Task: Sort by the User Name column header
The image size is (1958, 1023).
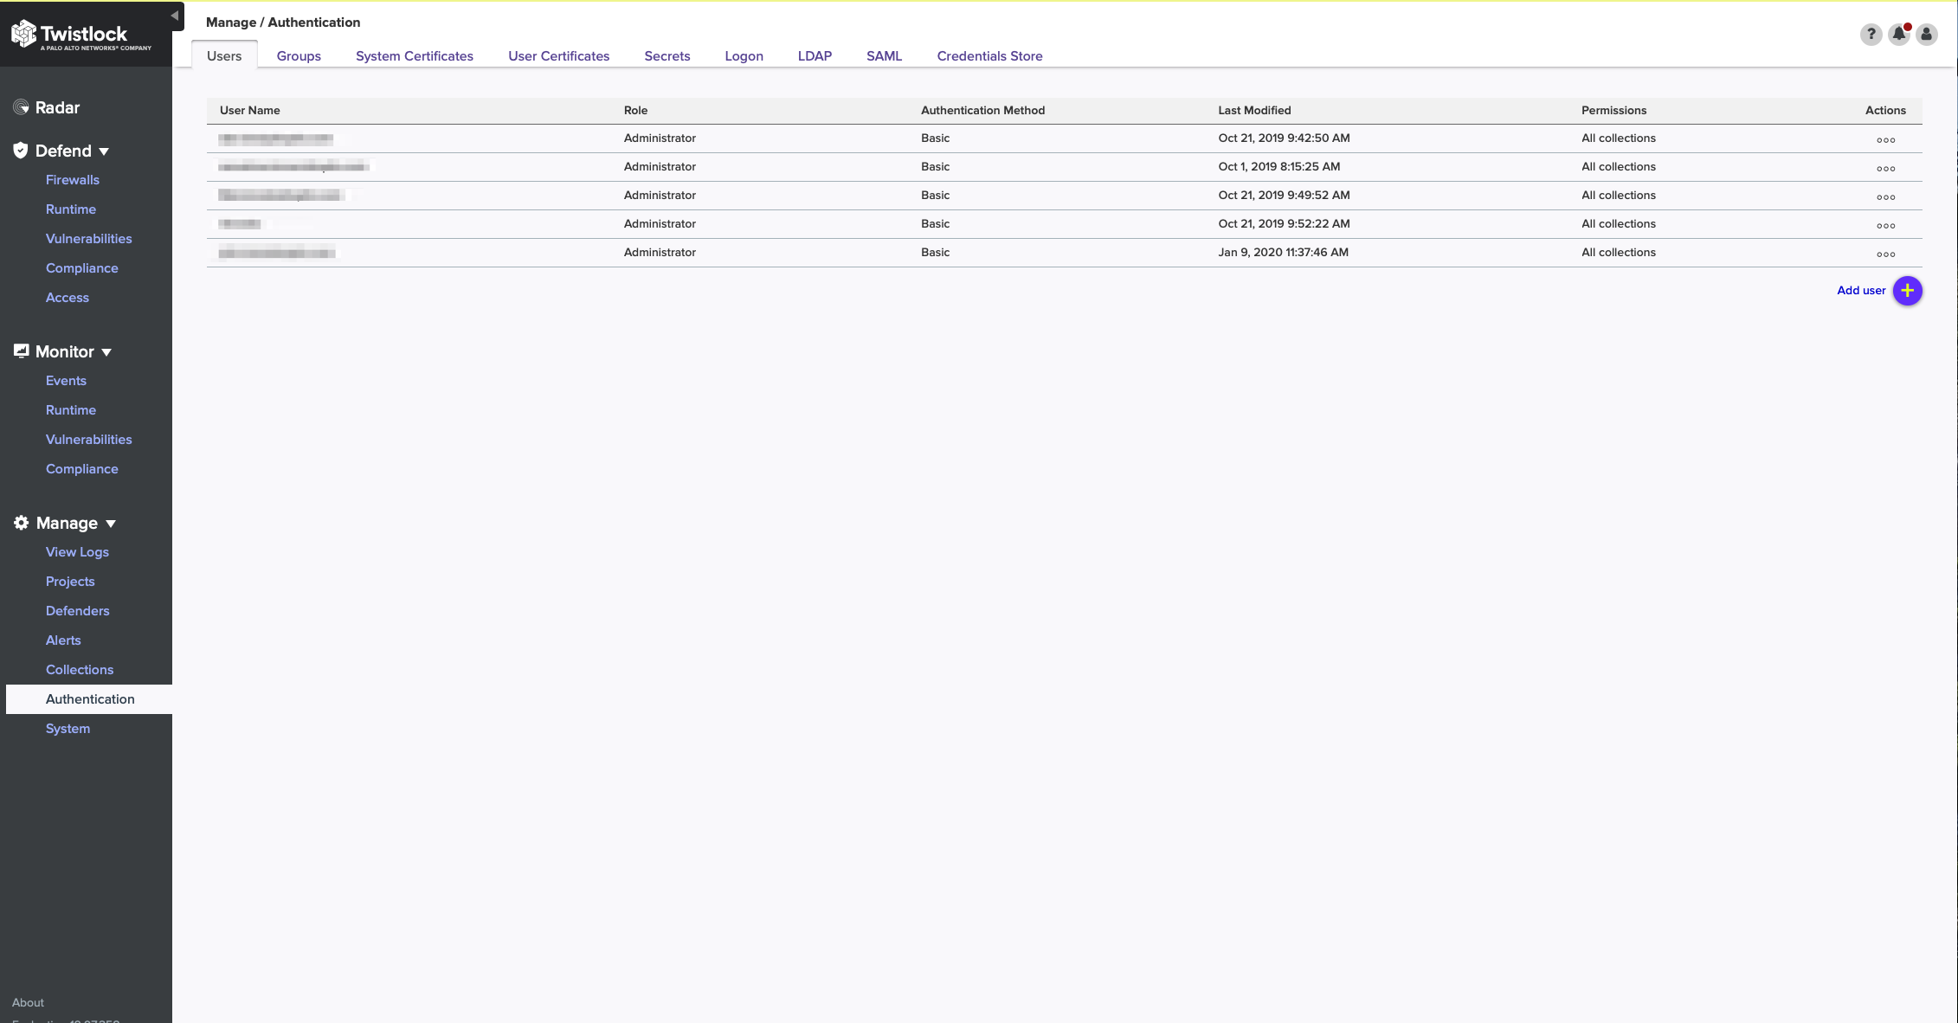Action: pos(249,111)
